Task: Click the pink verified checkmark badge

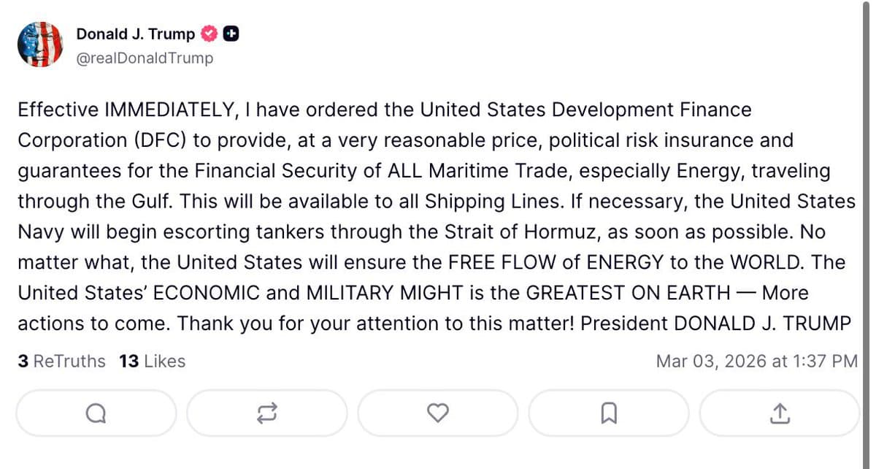Action: tap(209, 33)
